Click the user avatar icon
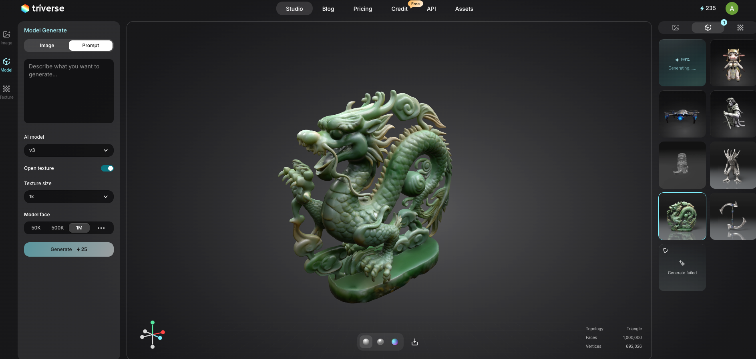This screenshot has width=756, height=359. [x=732, y=8]
